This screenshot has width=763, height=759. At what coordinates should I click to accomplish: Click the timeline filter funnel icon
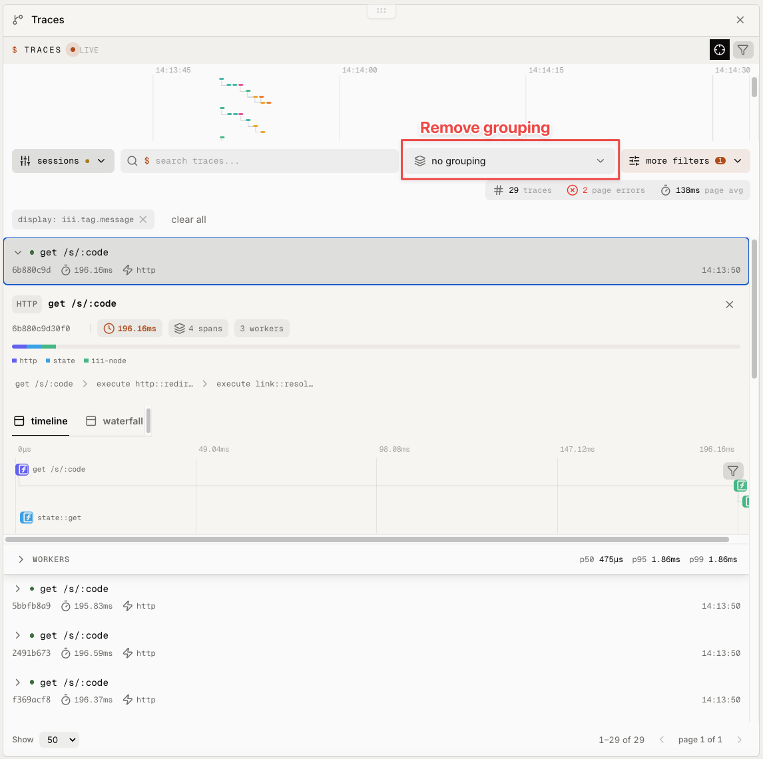point(732,471)
